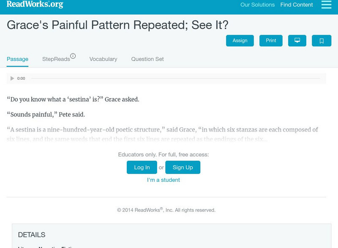Open Our Solutions in the header
338x248 pixels.
pyautogui.click(x=257, y=5)
